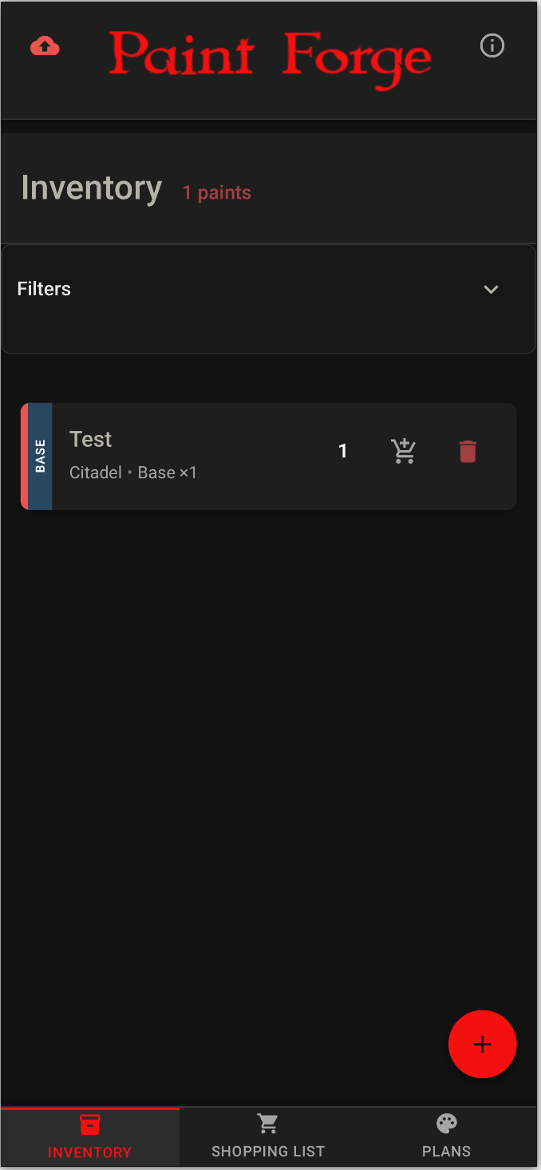Select the Inventory box icon

click(89, 1124)
